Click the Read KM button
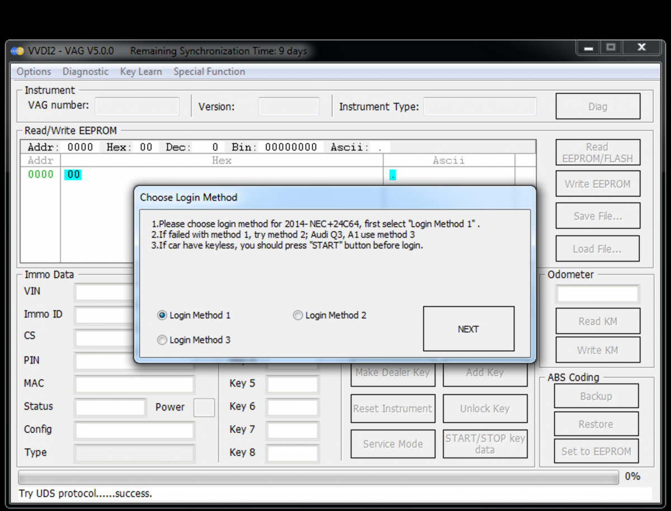The width and height of the screenshot is (671, 511). tap(598, 321)
